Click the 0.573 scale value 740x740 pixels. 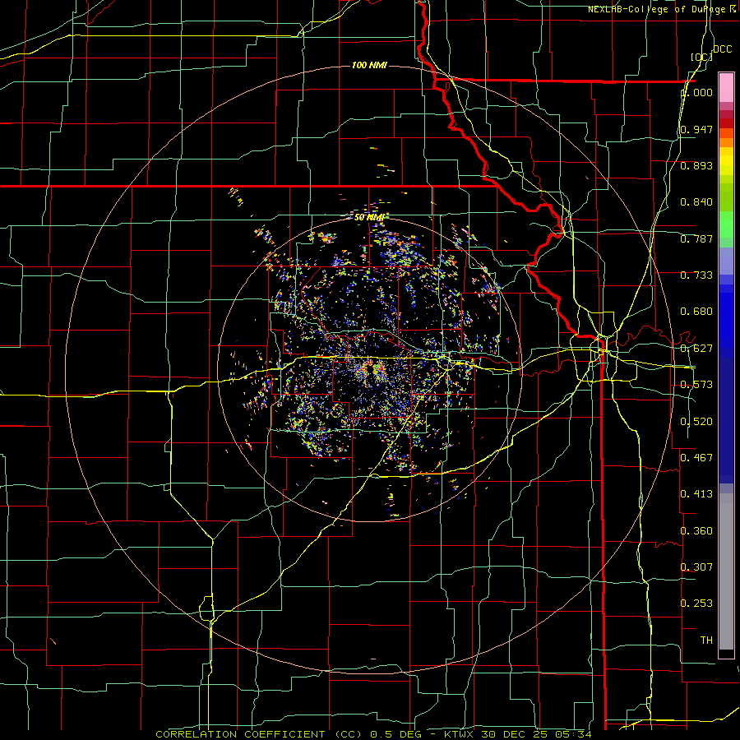pyautogui.click(x=696, y=385)
